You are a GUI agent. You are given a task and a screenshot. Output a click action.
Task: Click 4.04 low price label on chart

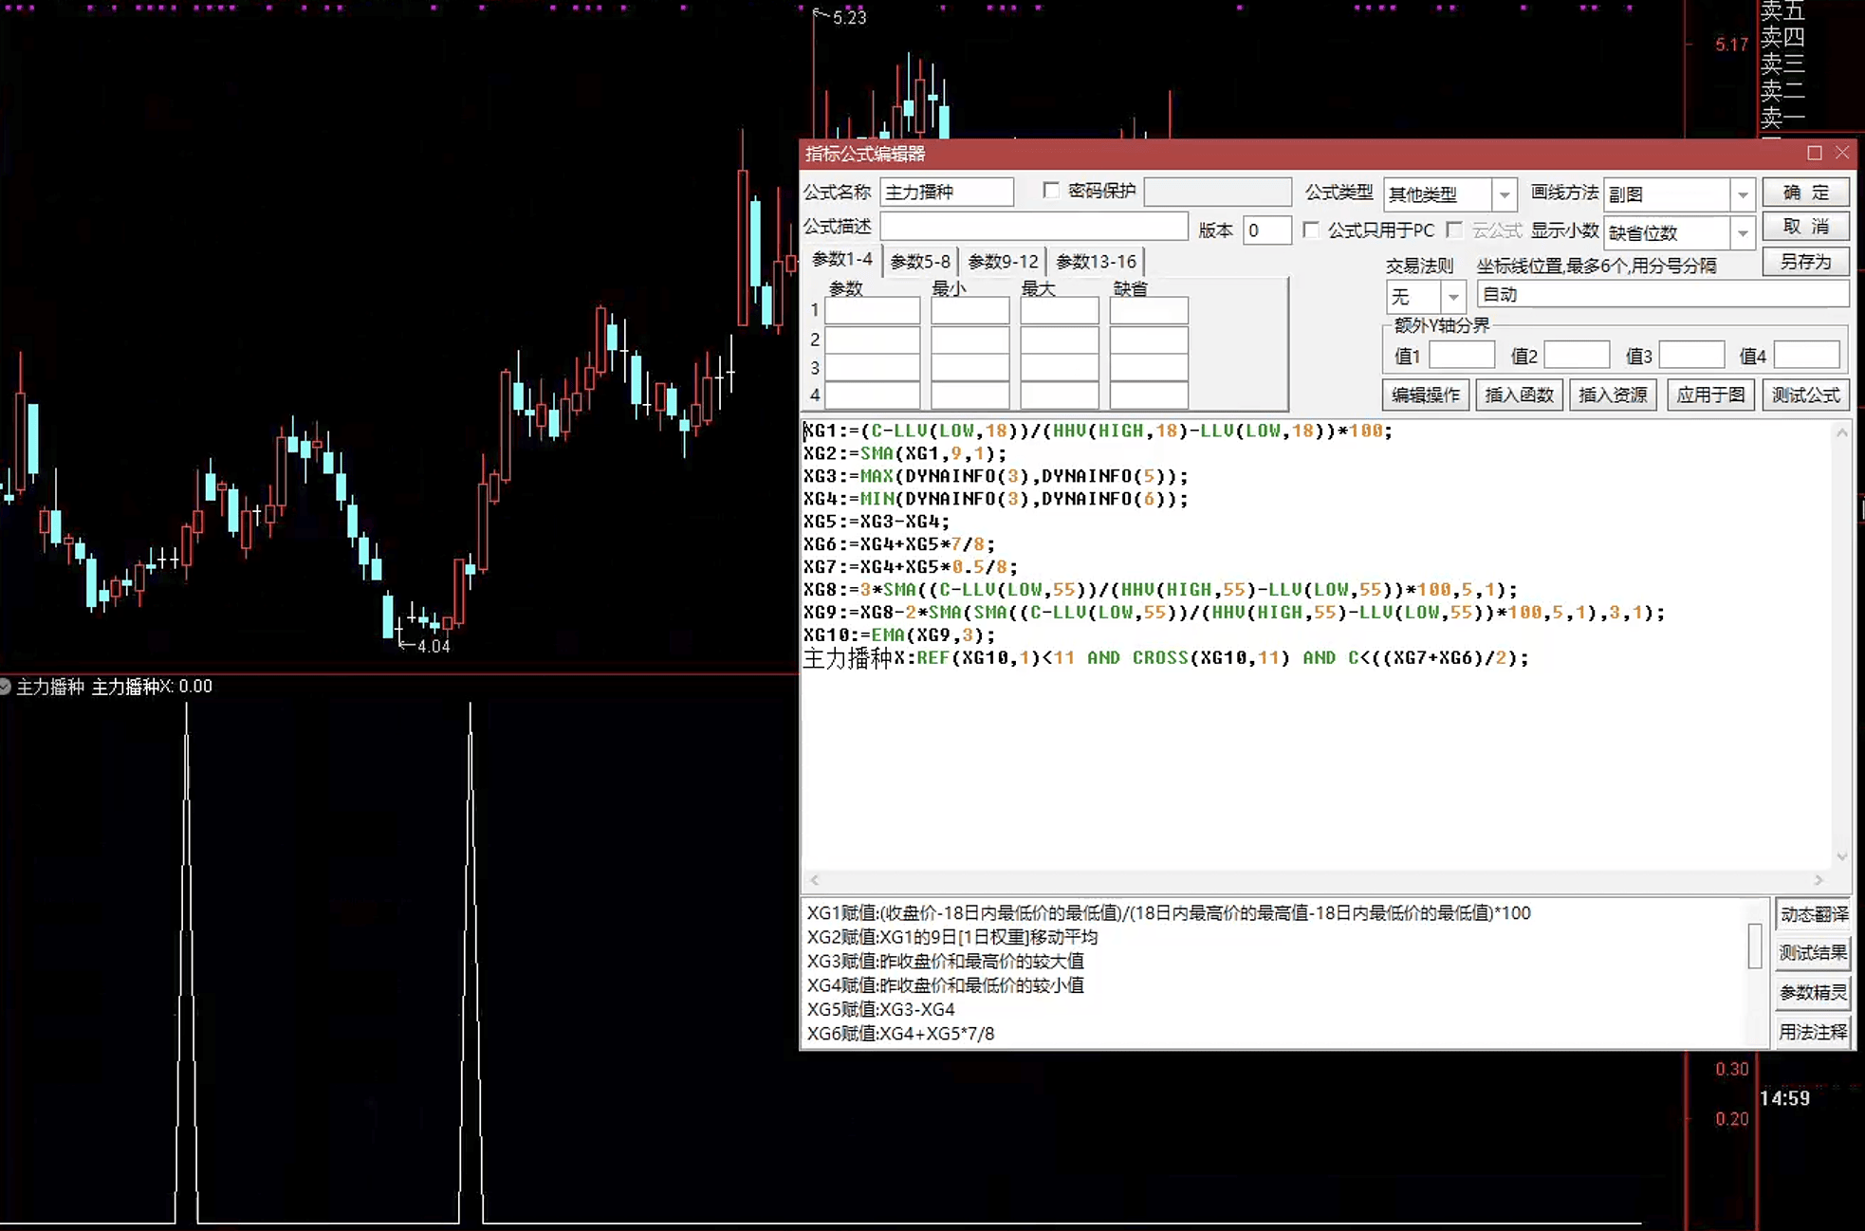click(434, 647)
